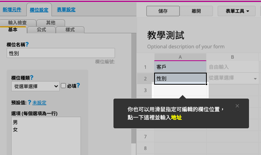
Task: Switch to the 新增元件 tab
Action: 12,10
